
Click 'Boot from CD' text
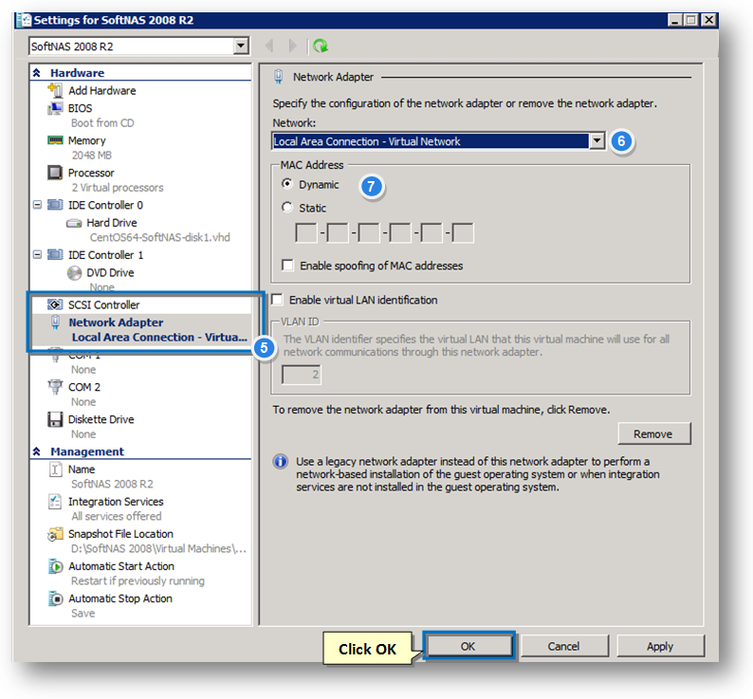(102, 123)
